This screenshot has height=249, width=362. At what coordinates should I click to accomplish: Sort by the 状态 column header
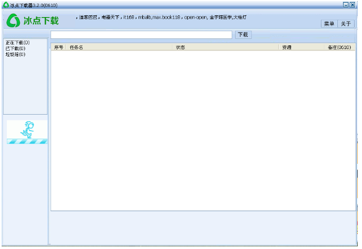coord(227,48)
